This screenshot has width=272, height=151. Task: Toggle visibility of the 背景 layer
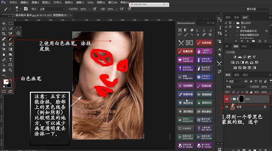pos(227,107)
